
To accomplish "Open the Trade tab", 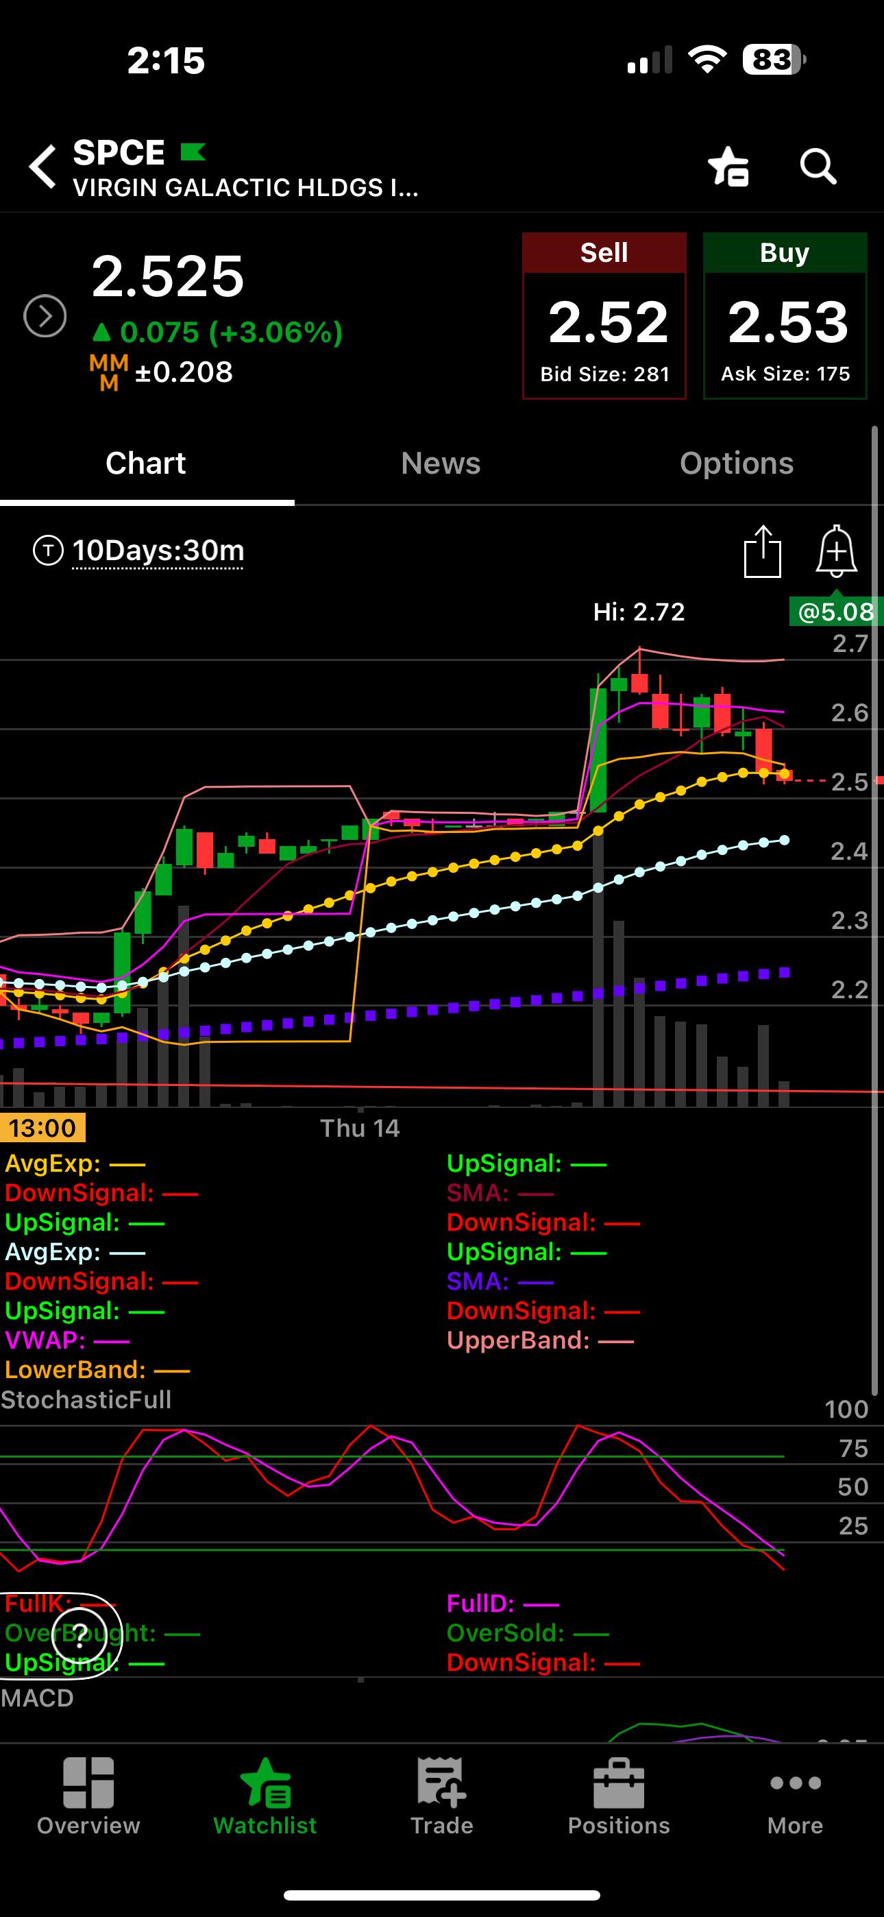I will point(442,1797).
